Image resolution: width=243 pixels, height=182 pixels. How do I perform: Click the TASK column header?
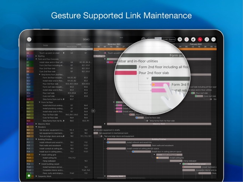tap(45, 46)
